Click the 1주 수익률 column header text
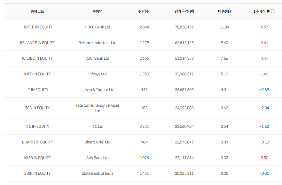This screenshot has width=282, height=185. 262,11
